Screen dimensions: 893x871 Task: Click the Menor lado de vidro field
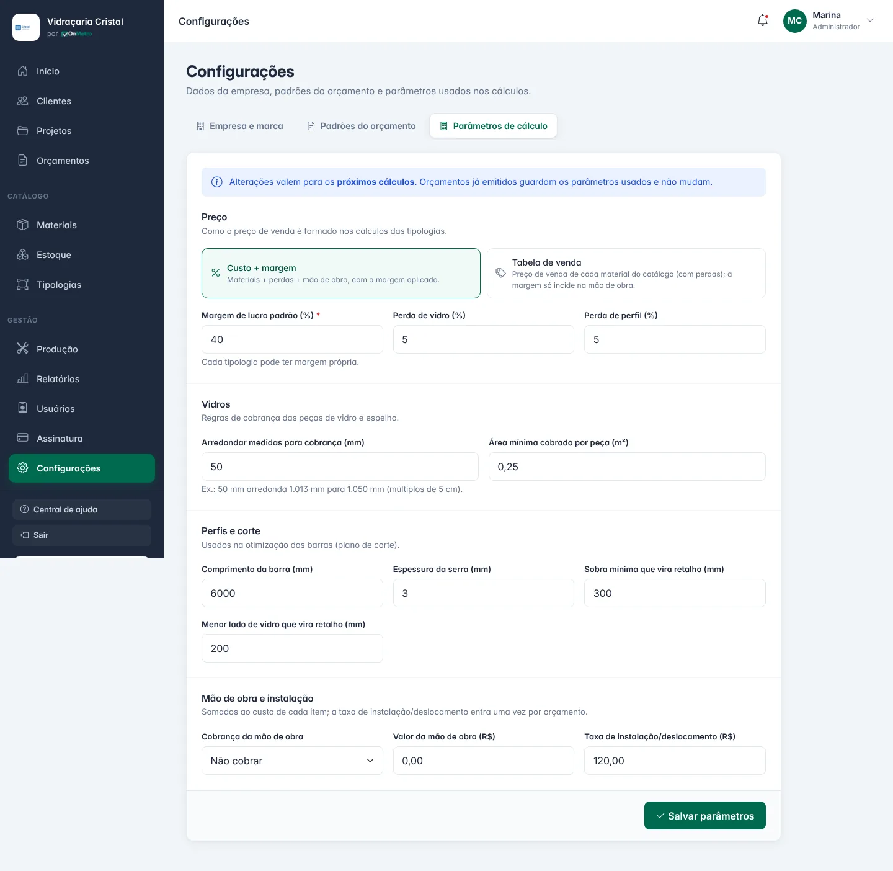click(x=292, y=648)
